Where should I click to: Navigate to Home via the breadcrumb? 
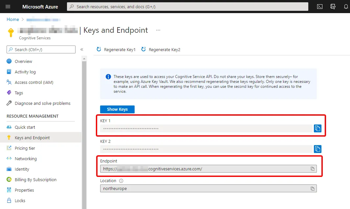coord(13,20)
